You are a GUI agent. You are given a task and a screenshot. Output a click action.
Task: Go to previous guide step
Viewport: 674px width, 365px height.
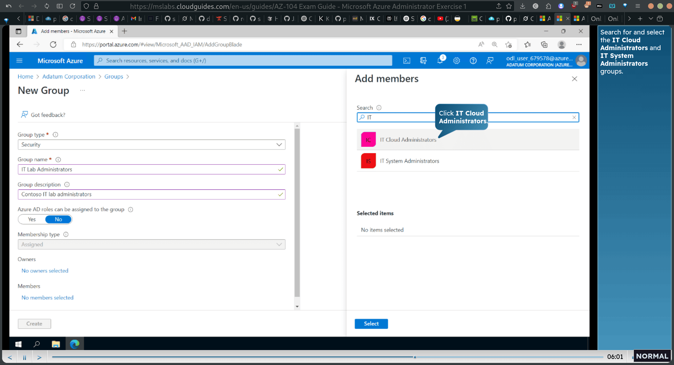pos(10,357)
